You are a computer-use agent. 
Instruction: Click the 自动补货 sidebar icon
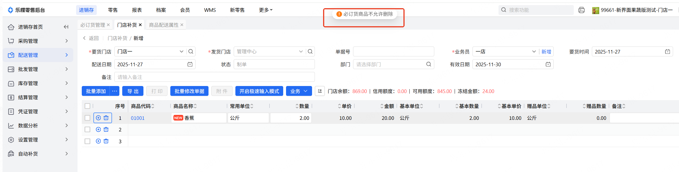click(11, 154)
